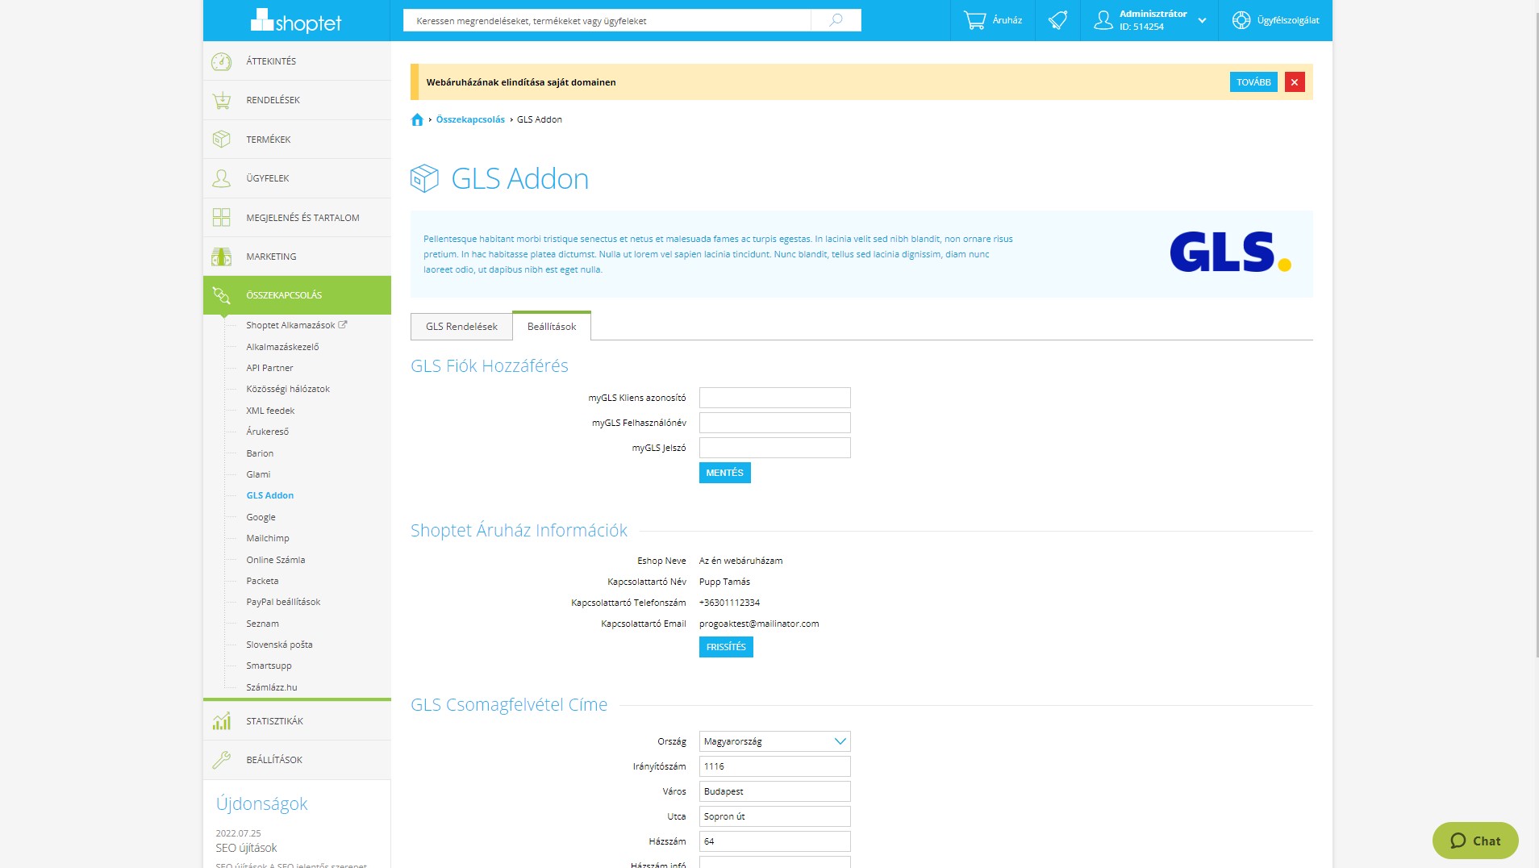Open SEO újítások news entry
The image size is (1539, 868).
click(246, 848)
